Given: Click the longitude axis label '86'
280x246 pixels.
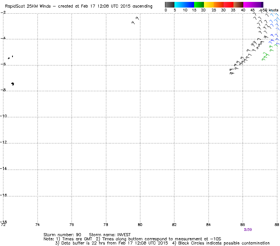Looking at the screenshot, I should (243, 224).
